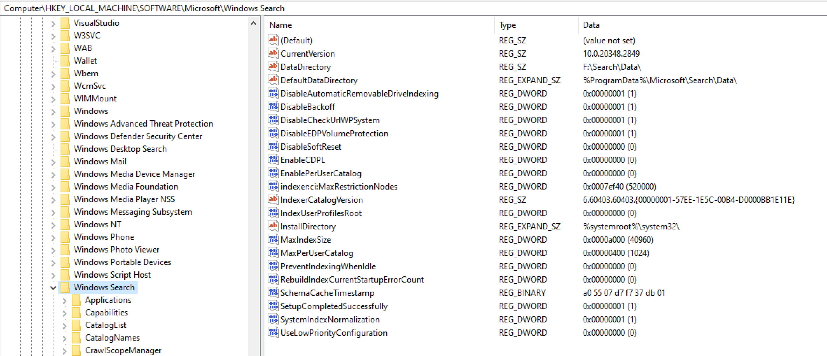Select the Windows Mail key
The height and width of the screenshot is (356, 827).
(100, 161)
